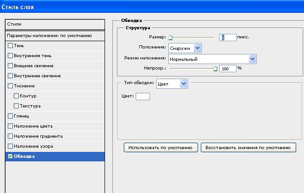The height and width of the screenshot is (193, 304).
Task: Check the Внутреннее свечение option
Action: click(x=10, y=76)
